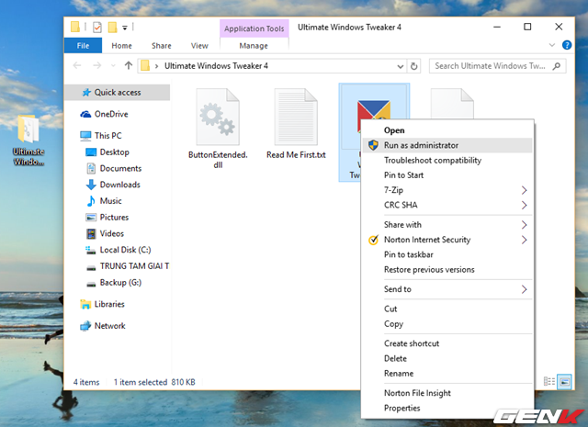
Task: Select Quick access in navigation pane
Action: click(x=117, y=92)
